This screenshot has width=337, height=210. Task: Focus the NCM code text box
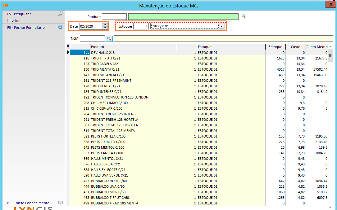[92, 38]
